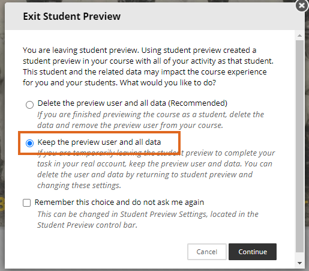The height and width of the screenshot is (271, 309).
Task: Click the scrollbar up arrow in dialog
Action: tap(299, 35)
